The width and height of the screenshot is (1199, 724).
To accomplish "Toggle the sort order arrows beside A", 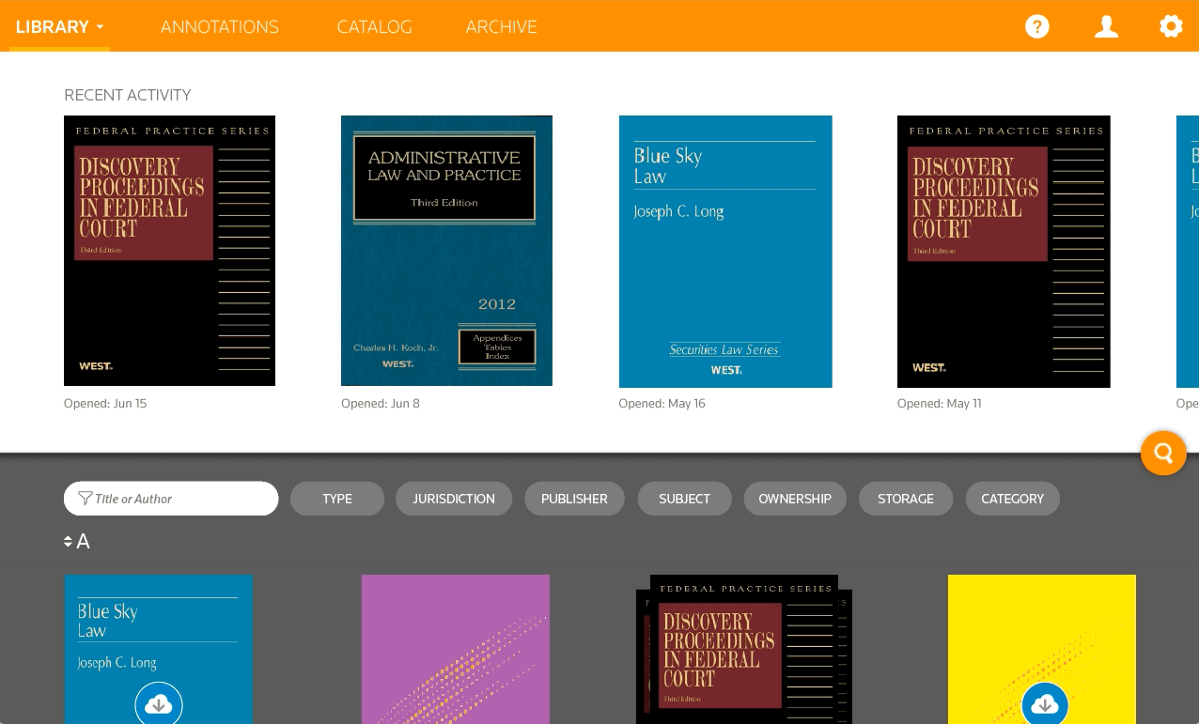I will [69, 542].
